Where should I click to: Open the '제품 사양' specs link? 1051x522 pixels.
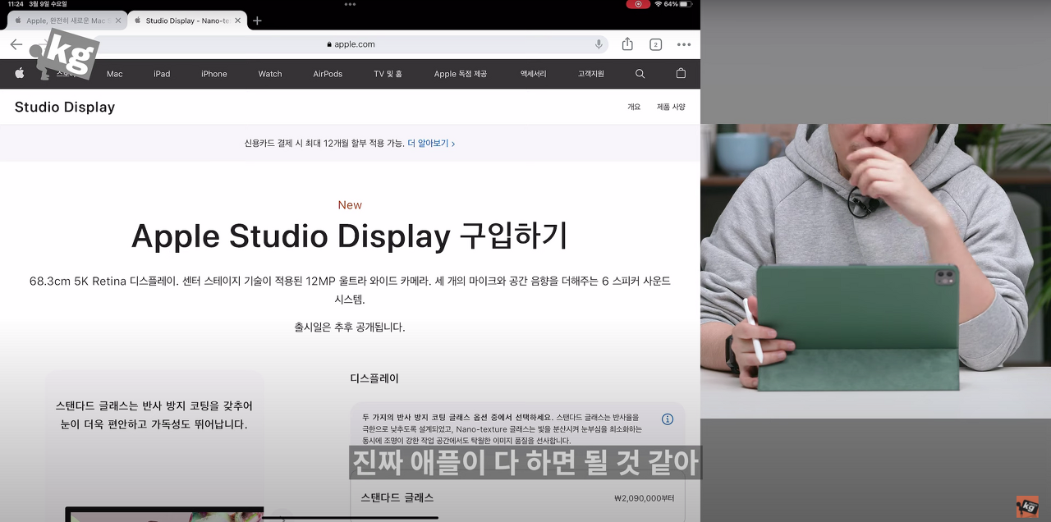tap(671, 108)
